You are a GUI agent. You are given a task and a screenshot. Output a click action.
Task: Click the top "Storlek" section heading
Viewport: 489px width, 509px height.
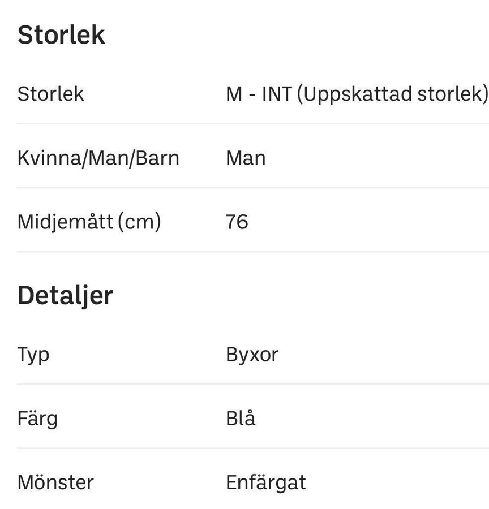(x=61, y=35)
